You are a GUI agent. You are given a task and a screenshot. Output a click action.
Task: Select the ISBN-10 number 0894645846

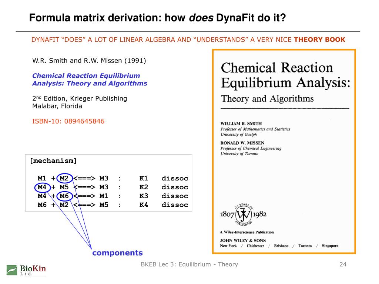click(x=84, y=121)
